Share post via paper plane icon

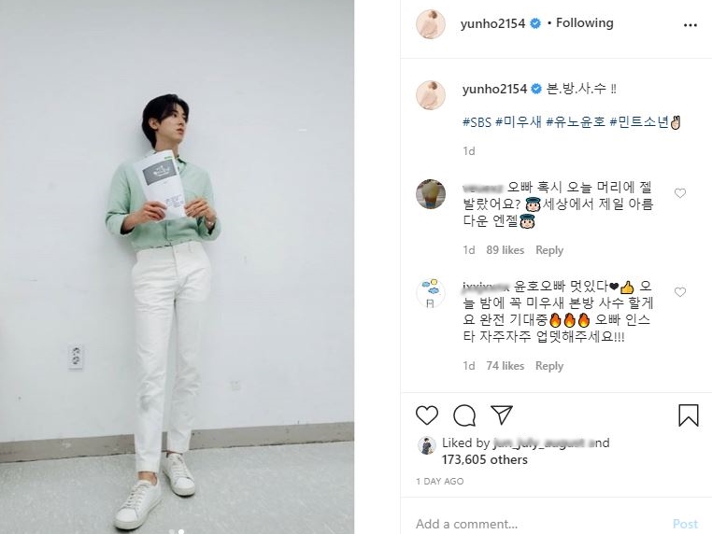(502, 415)
